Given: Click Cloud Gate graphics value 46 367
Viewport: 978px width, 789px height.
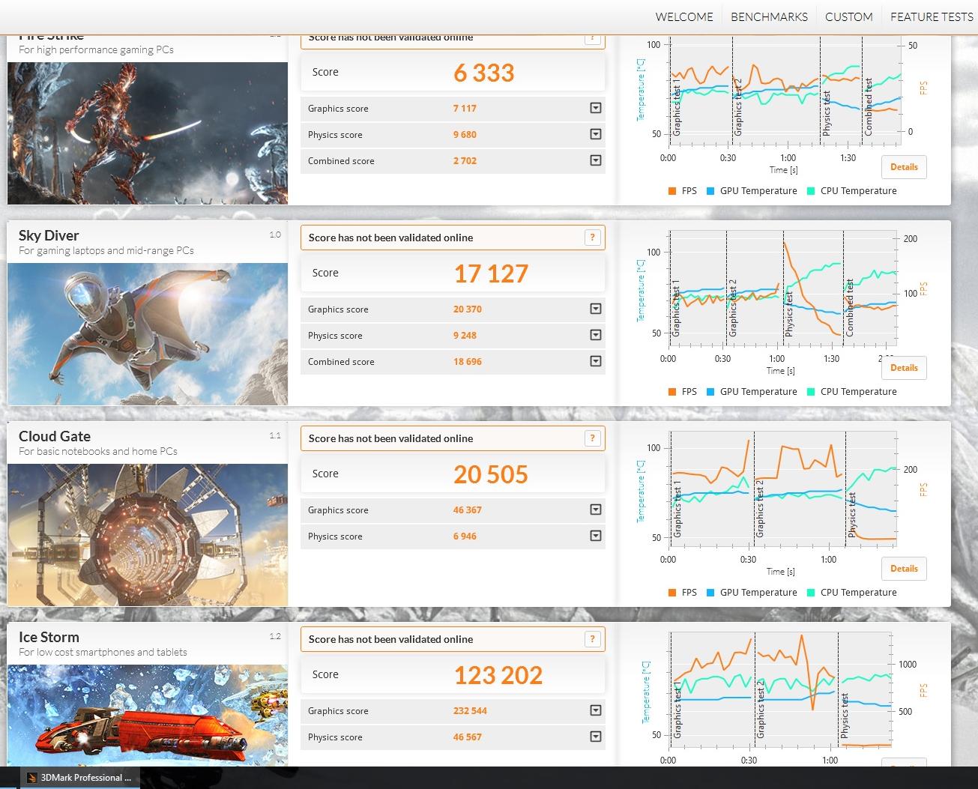Looking at the screenshot, I should (468, 510).
